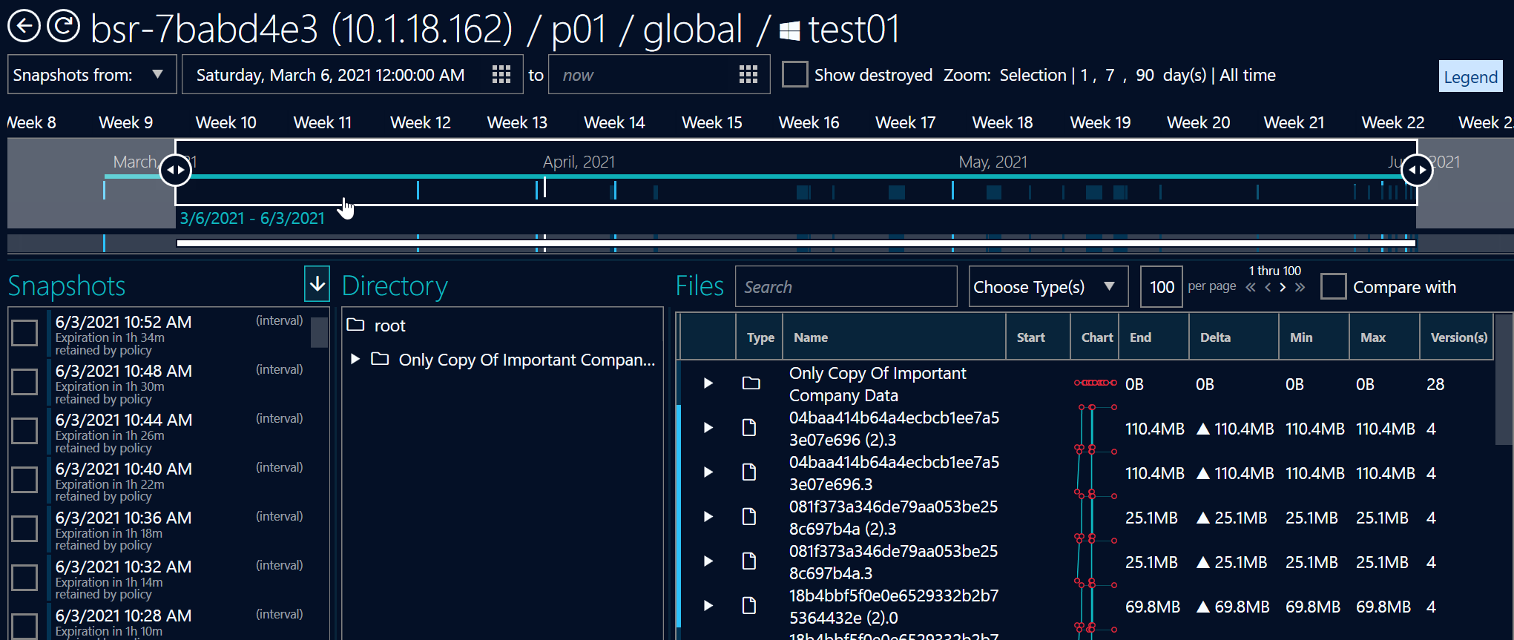The image size is (1514, 640).
Task: Tick the Compare with checkbox
Action: click(1333, 287)
